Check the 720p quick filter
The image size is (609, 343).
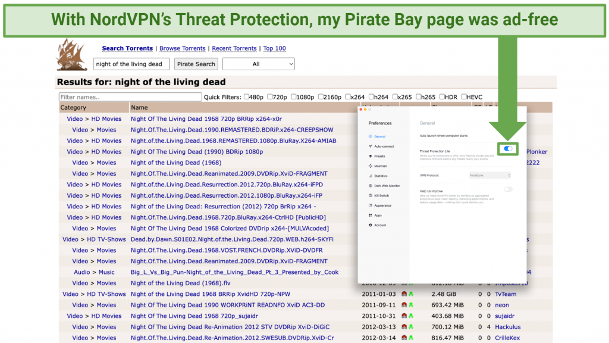tap(271, 96)
